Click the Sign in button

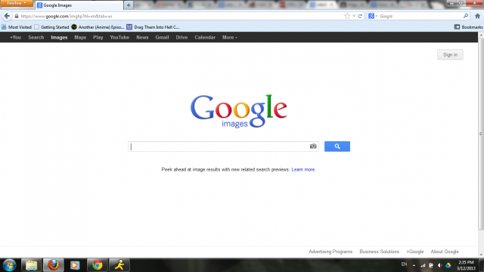tap(450, 54)
